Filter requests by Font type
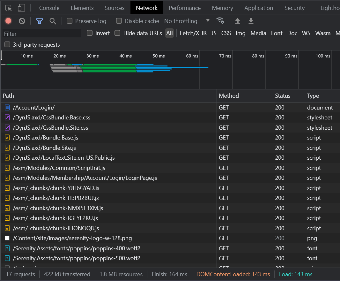The width and height of the screenshot is (340, 281). tap(277, 33)
